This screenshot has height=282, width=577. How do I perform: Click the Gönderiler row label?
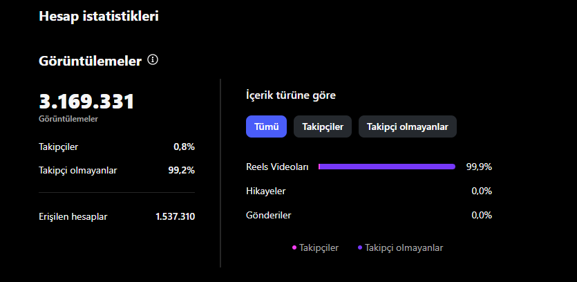268,215
